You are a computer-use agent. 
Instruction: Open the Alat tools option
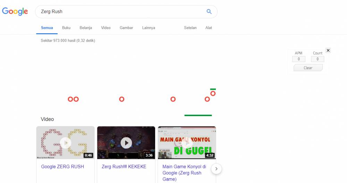click(x=209, y=28)
